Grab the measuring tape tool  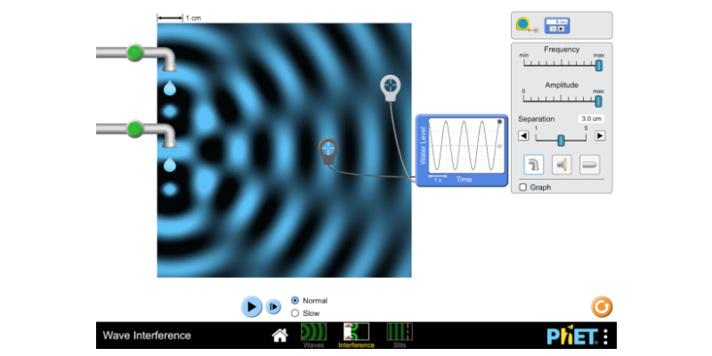coord(527,25)
